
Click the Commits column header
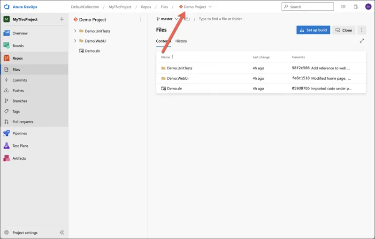point(298,57)
